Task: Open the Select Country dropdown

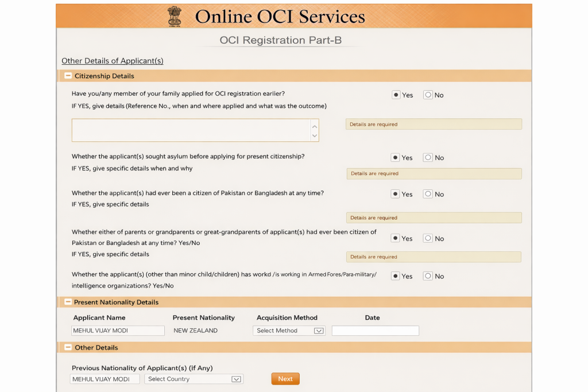Action: [x=194, y=379]
